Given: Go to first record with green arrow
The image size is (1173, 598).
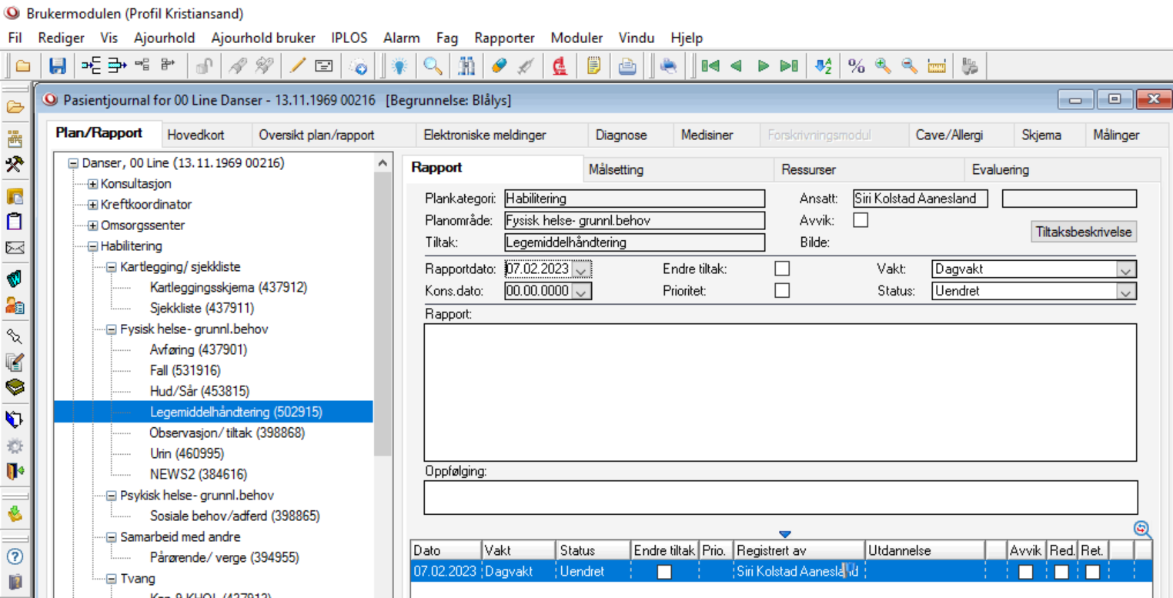Looking at the screenshot, I should (710, 66).
